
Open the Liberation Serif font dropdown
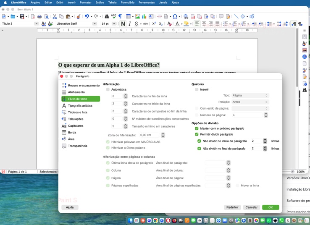click(95, 24)
